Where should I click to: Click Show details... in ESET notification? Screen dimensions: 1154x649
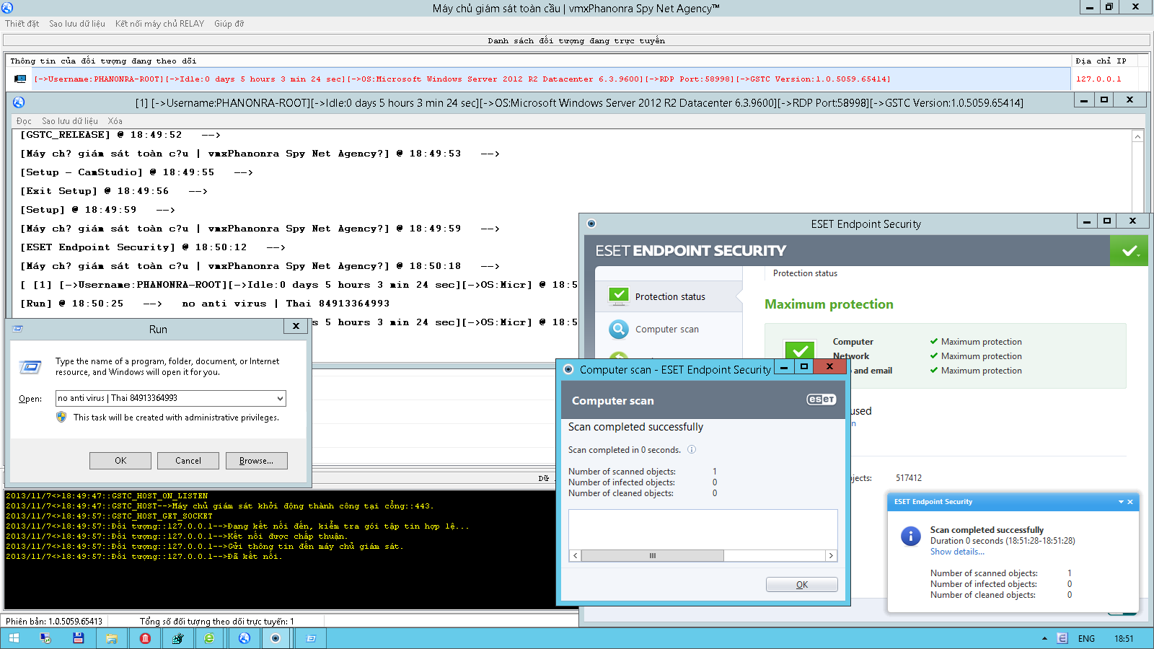(957, 552)
